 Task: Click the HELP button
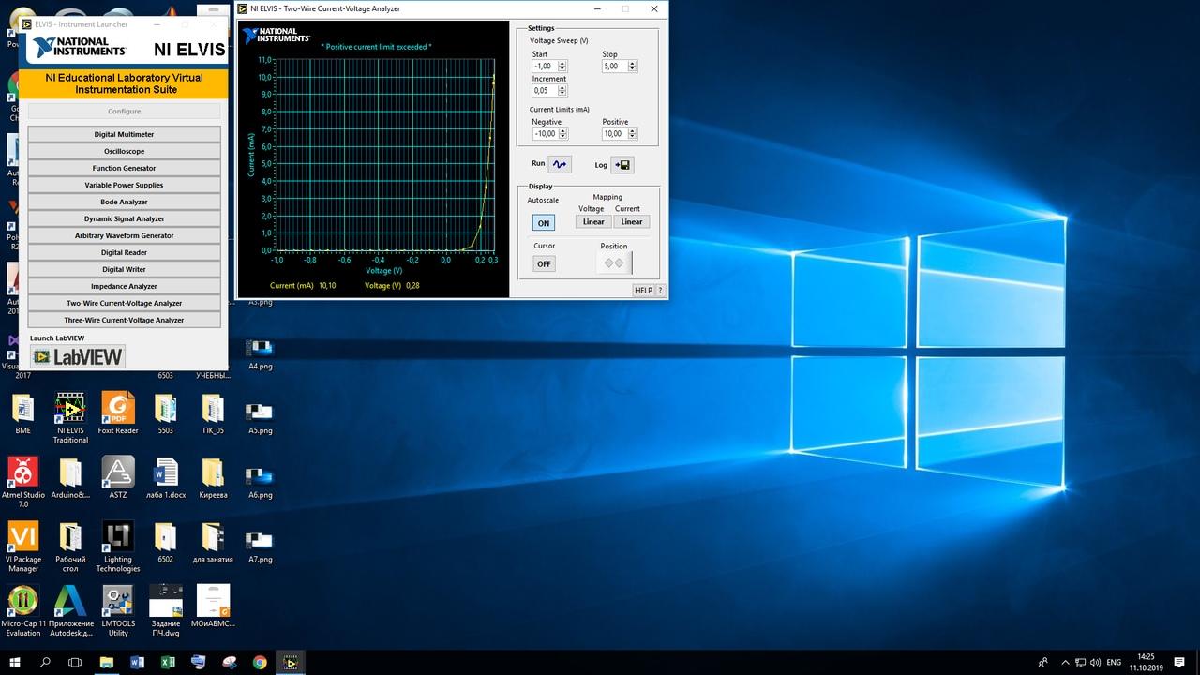643,291
